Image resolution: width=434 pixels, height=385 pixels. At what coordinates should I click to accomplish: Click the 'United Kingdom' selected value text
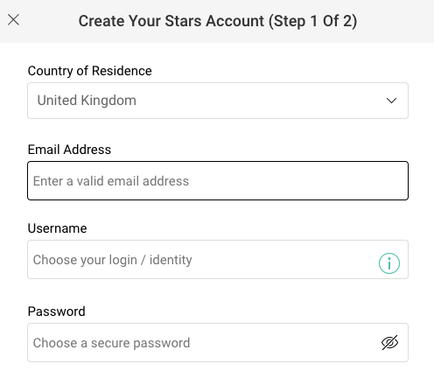[x=87, y=101]
